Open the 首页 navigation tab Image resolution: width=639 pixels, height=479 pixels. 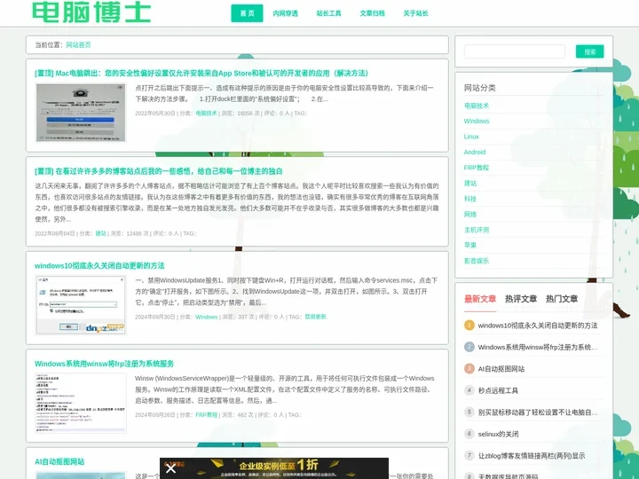click(247, 13)
